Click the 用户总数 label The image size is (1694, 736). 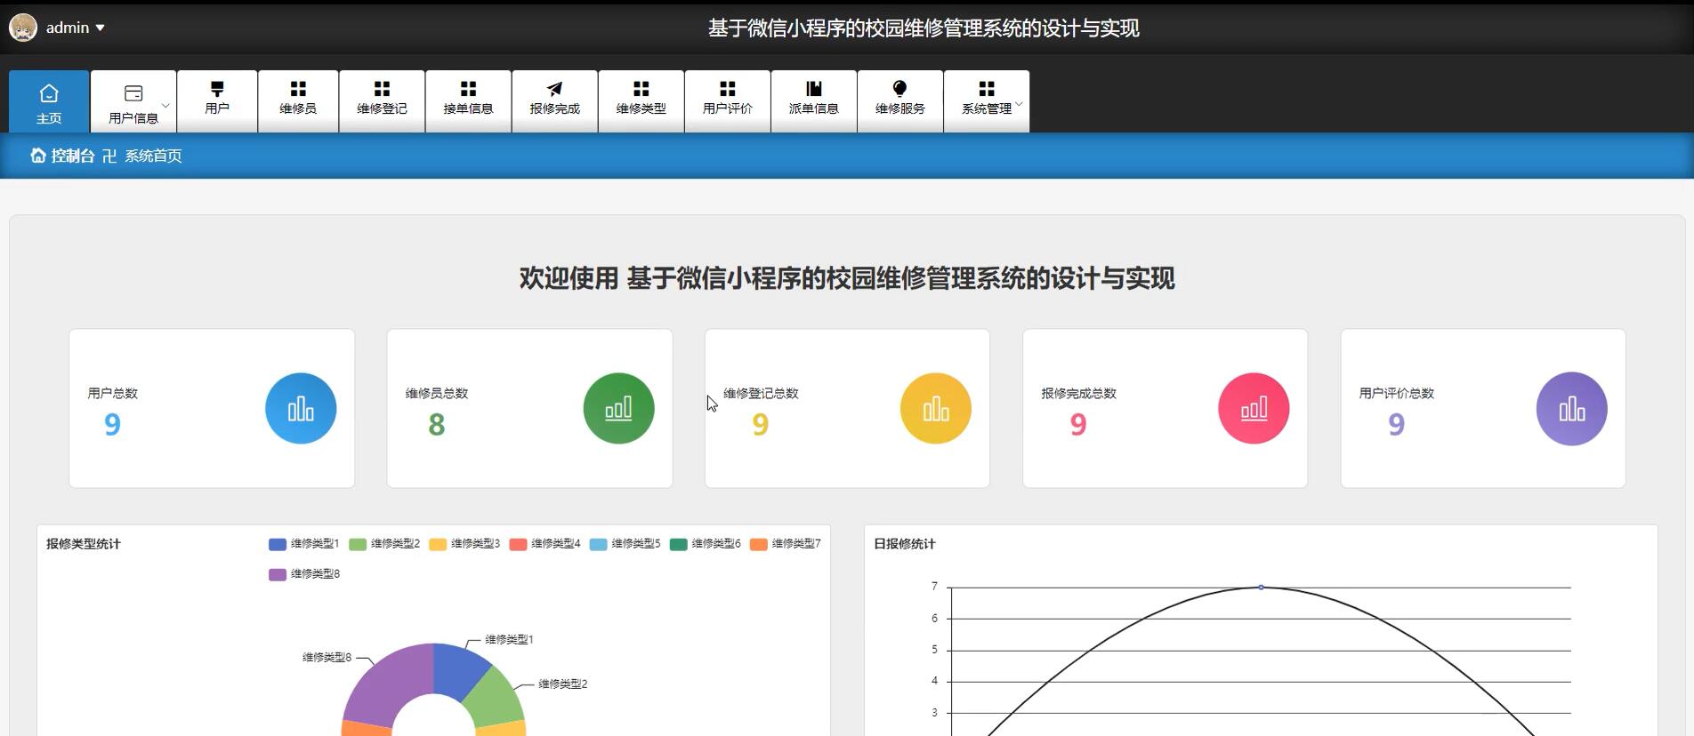tap(112, 393)
